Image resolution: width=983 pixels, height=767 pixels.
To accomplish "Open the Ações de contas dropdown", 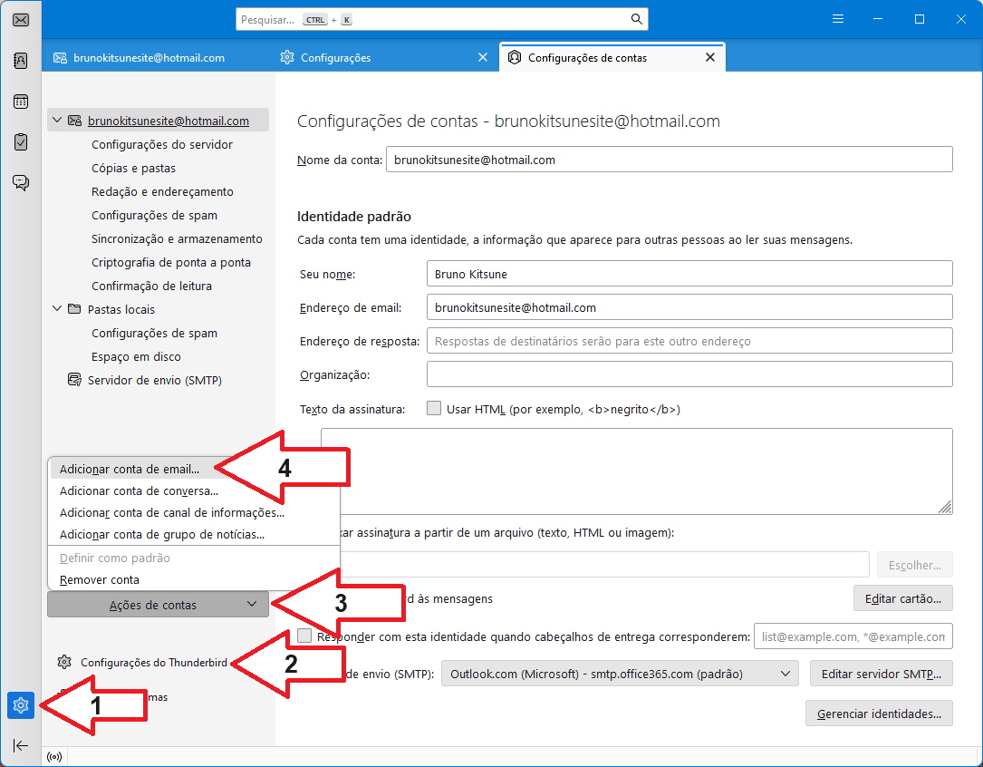I will pos(158,605).
